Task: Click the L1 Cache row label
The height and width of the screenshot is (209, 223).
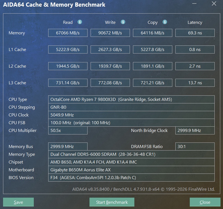Action: tap(17, 50)
